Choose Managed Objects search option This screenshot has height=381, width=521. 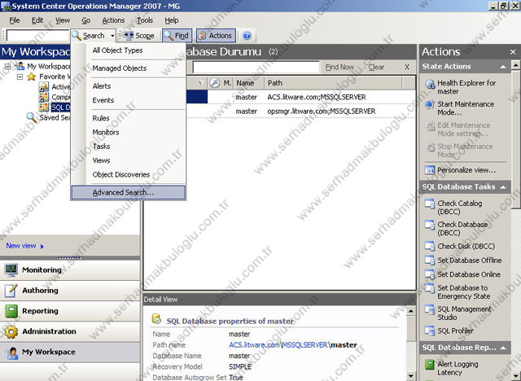[x=129, y=68]
